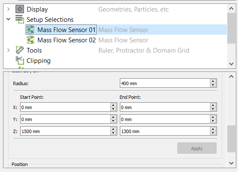Click the 'Radius:' label
Viewport: 238px width, 172px height.
(x=21, y=83)
